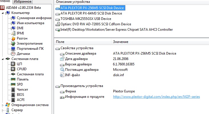Screen dimensions: 209x114
Task: Click the Поле column header
Action: [x=60, y=42]
